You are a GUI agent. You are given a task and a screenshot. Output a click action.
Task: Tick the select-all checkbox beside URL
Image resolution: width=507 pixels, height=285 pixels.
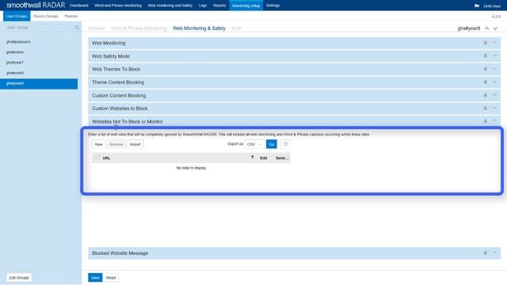pyautogui.click(x=97, y=158)
